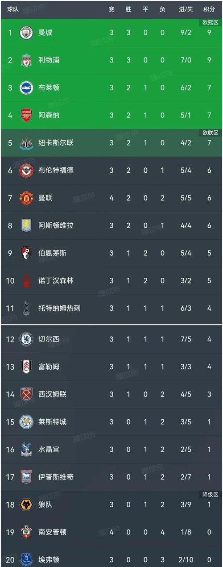Click the Manchester United crest
This screenshot has height=567, width=223.
26,198
